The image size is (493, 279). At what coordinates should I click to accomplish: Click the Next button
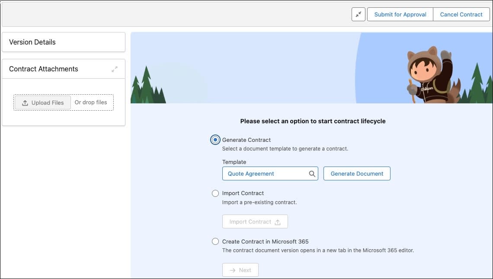tap(240, 270)
